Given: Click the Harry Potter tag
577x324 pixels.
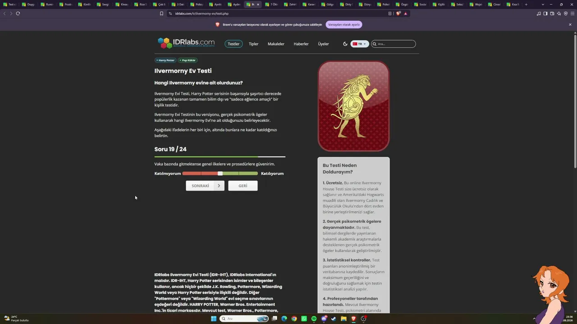Looking at the screenshot, I should [x=165, y=60].
